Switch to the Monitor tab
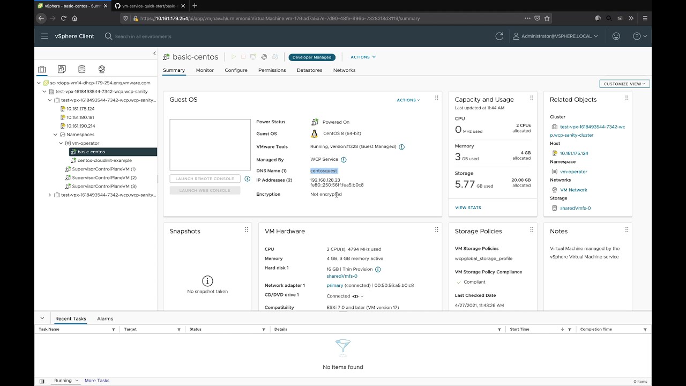The image size is (686, 386). pyautogui.click(x=205, y=70)
